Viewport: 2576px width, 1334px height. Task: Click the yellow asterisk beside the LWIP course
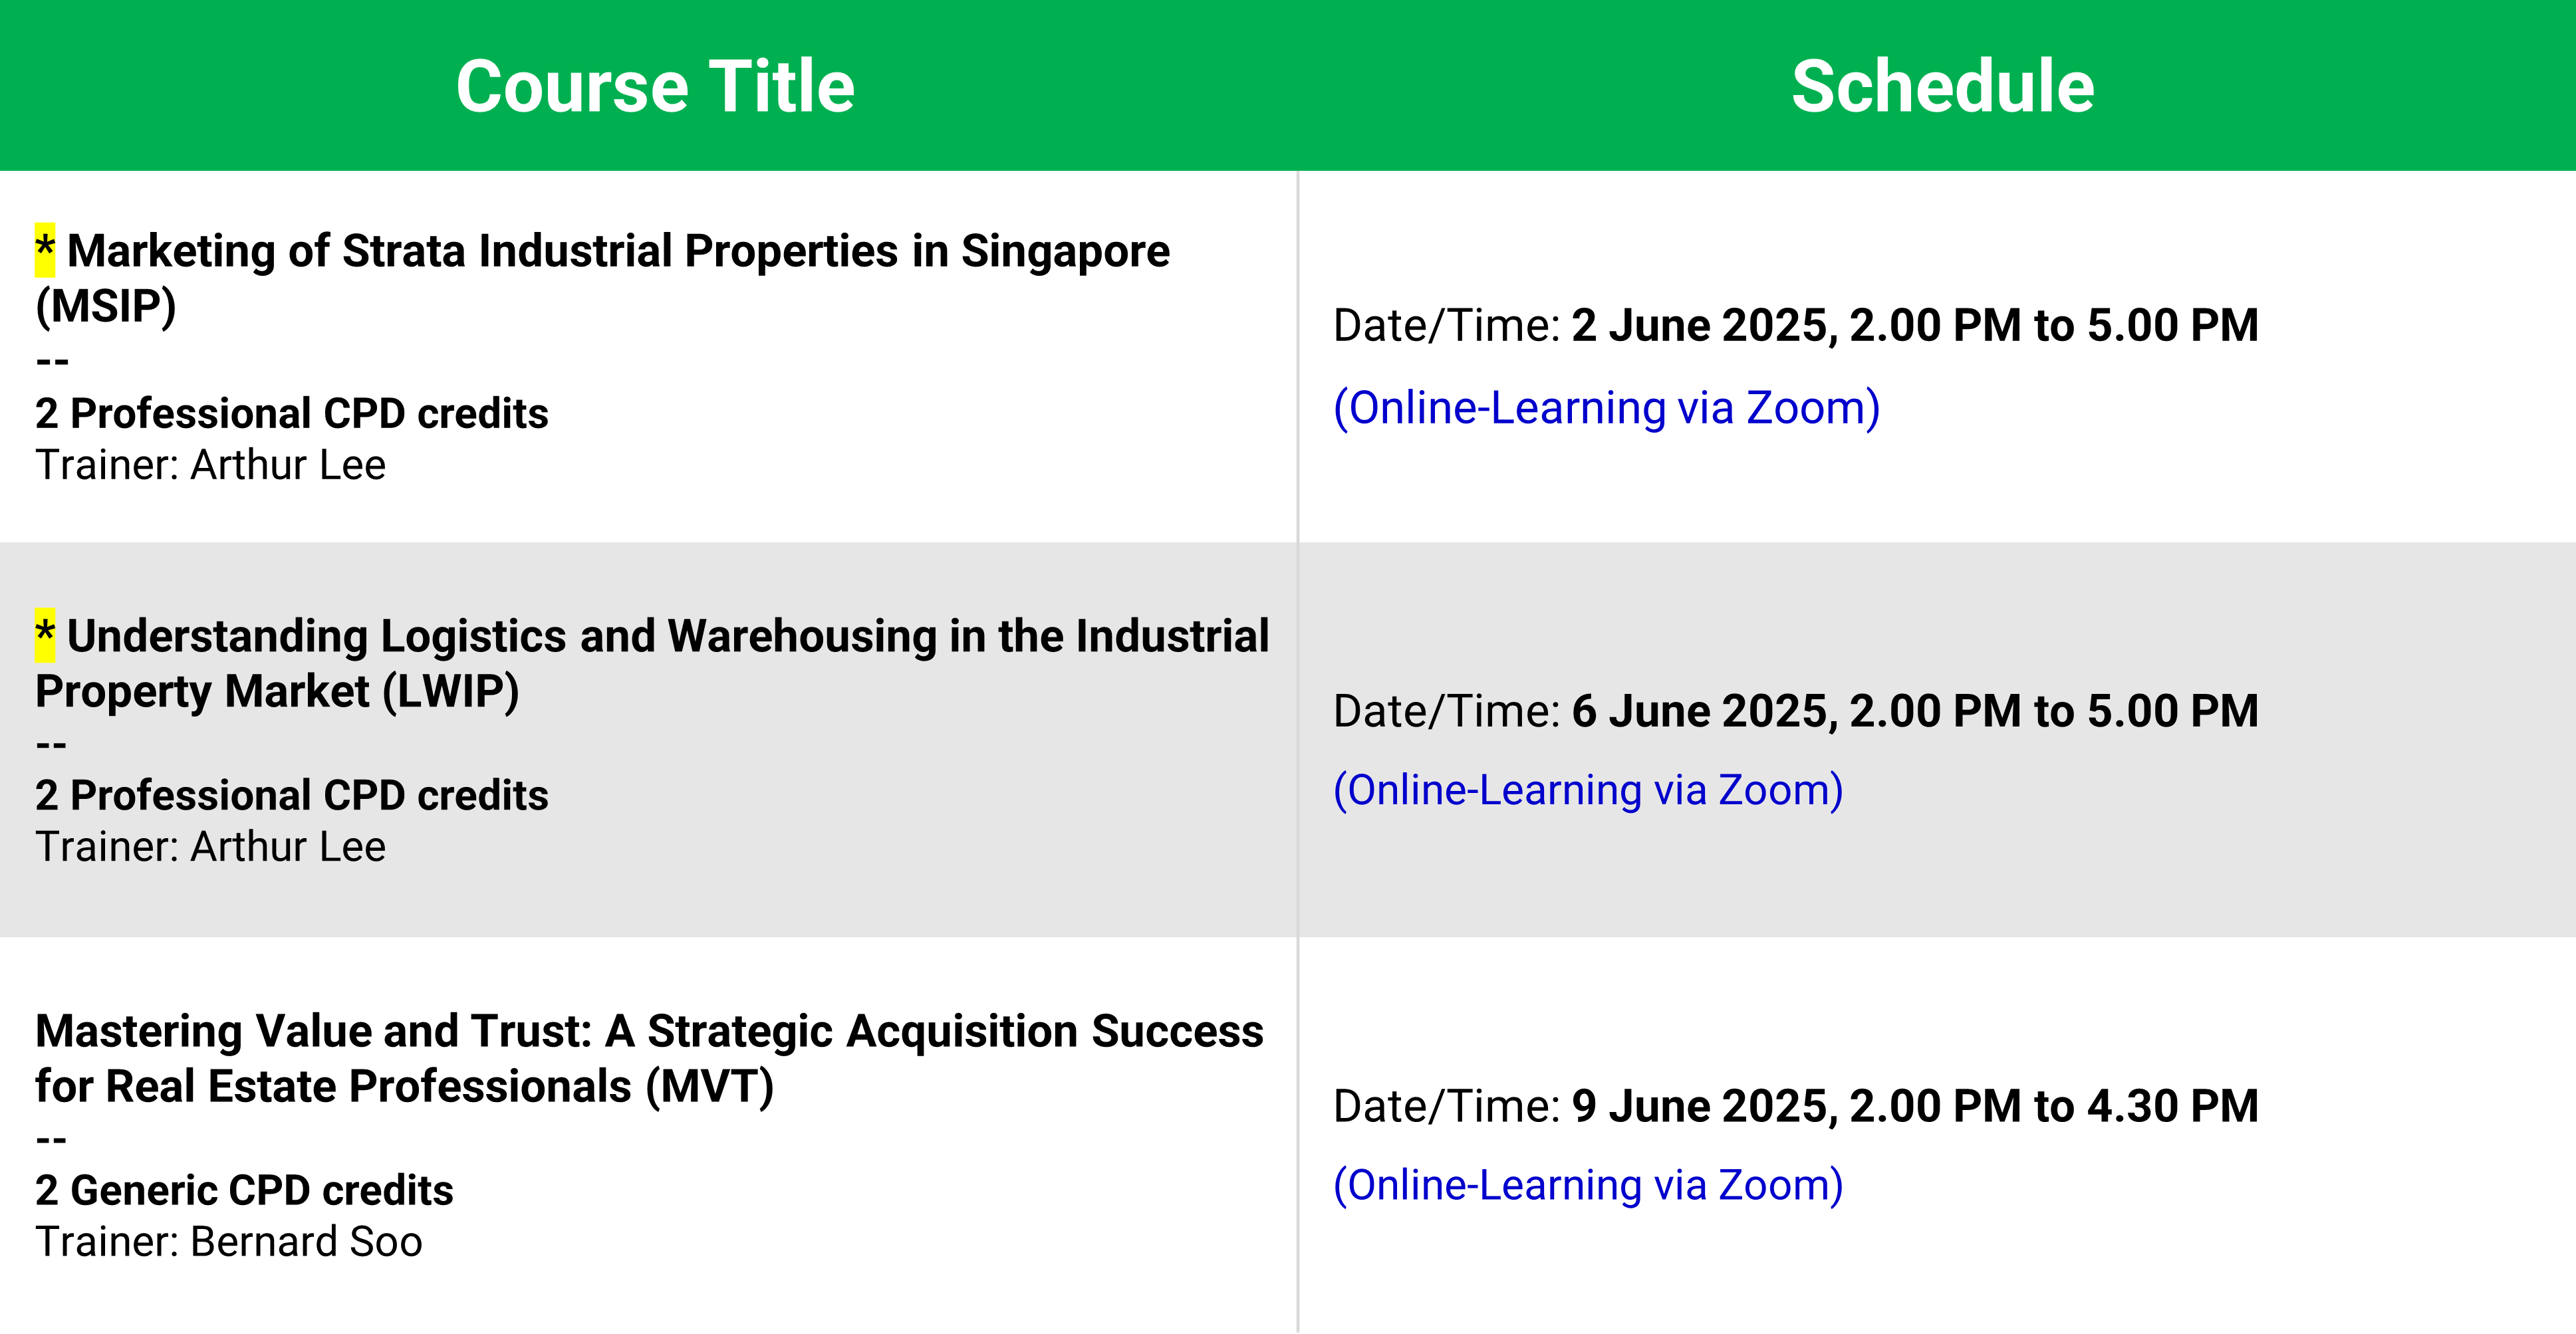(45, 635)
